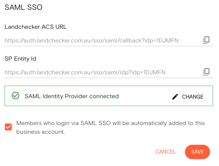Image resolution: width=219 pixels, height=166 pixels.
Task: Click the Members who login via SAML text
Action: pos(111,123)
